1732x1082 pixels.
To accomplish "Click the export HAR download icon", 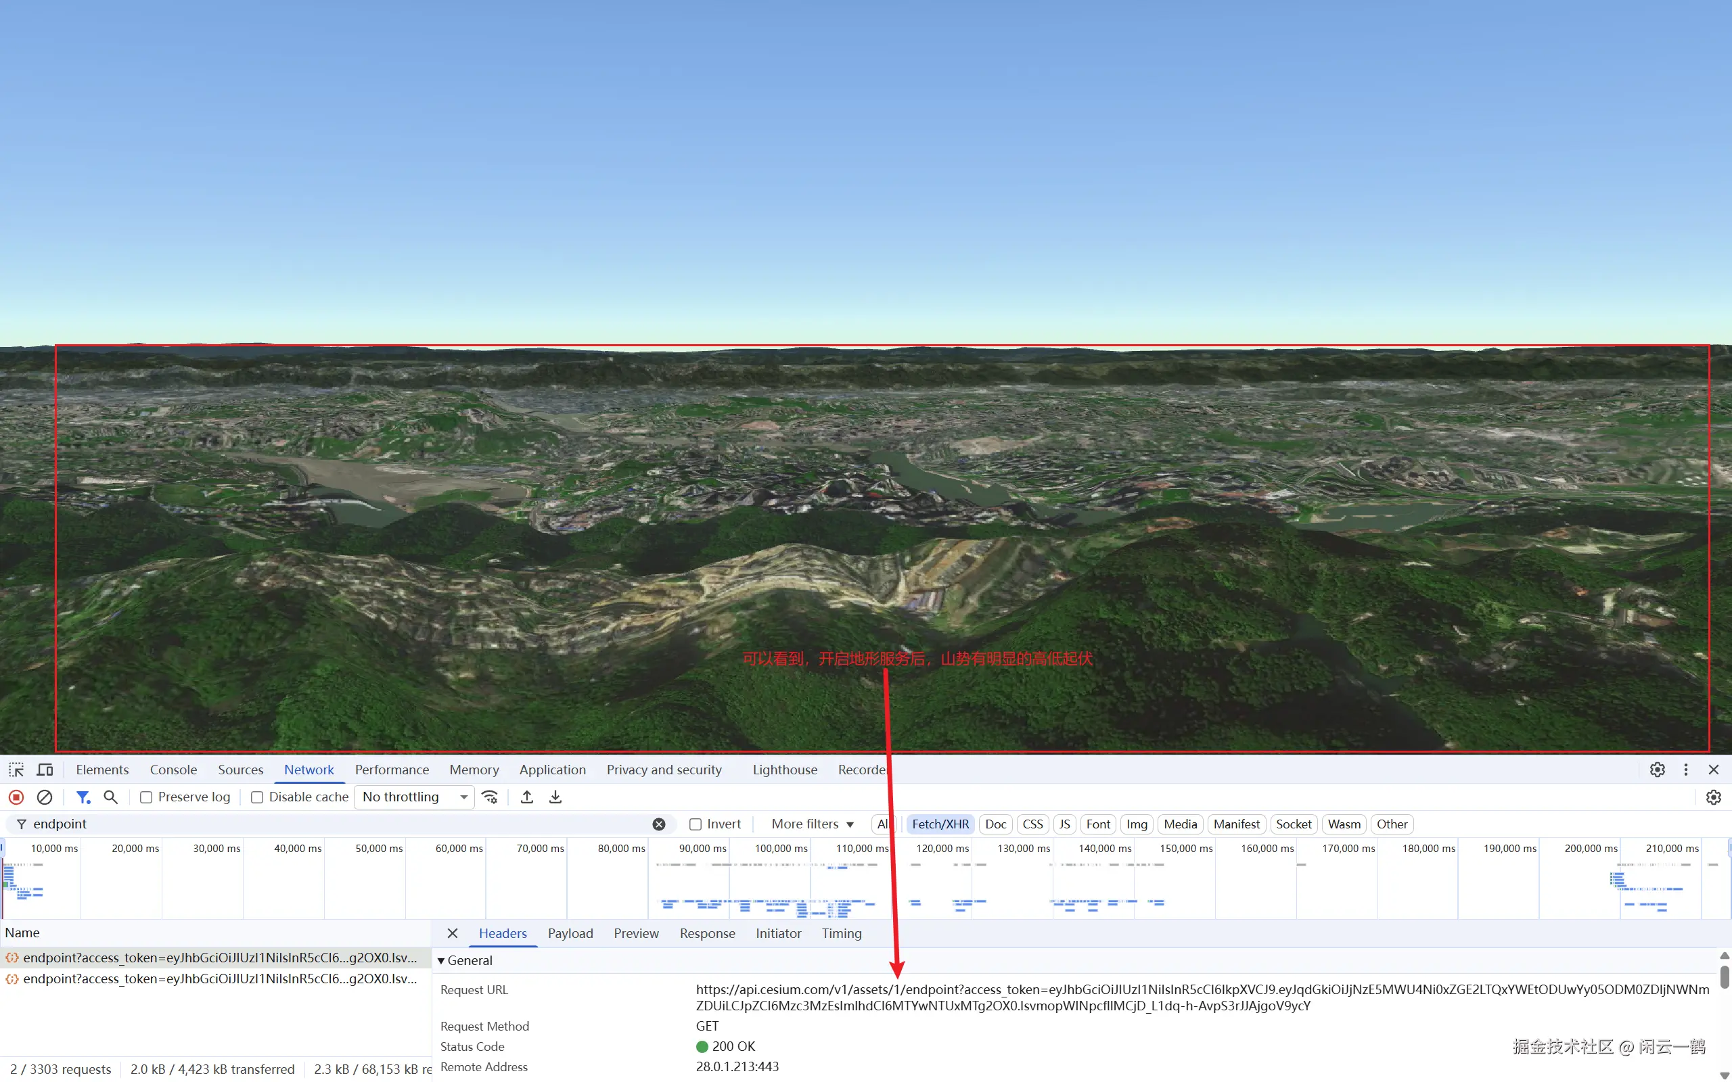I will coord(555,797).
